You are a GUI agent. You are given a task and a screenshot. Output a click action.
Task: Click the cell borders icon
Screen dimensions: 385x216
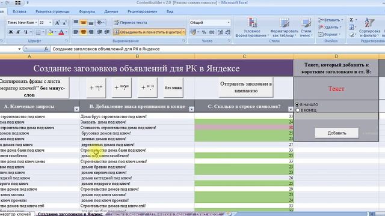(x=38, y=32)
